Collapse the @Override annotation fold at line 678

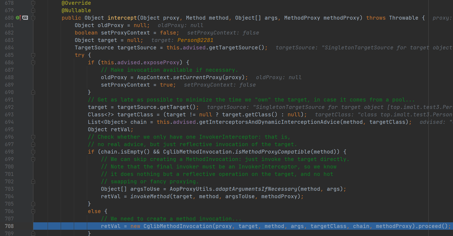tap(33, 3)
